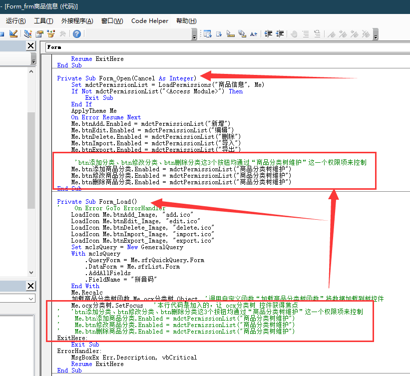Click the "Private Sub Form_Open" declaration line

pyautogui.click(x=126, y=78)
